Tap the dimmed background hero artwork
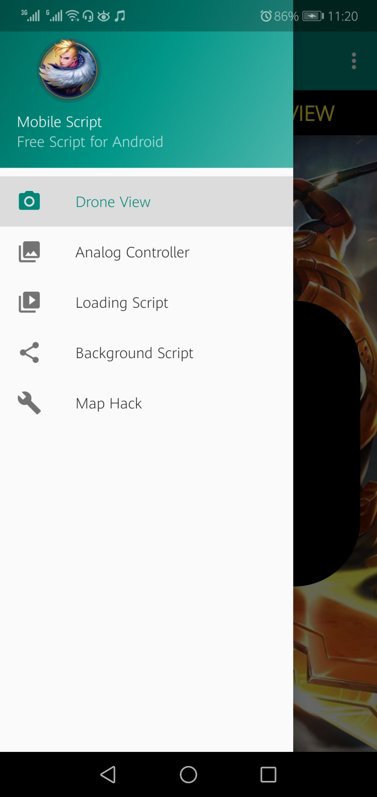377x797 pixels. (335, 444)
